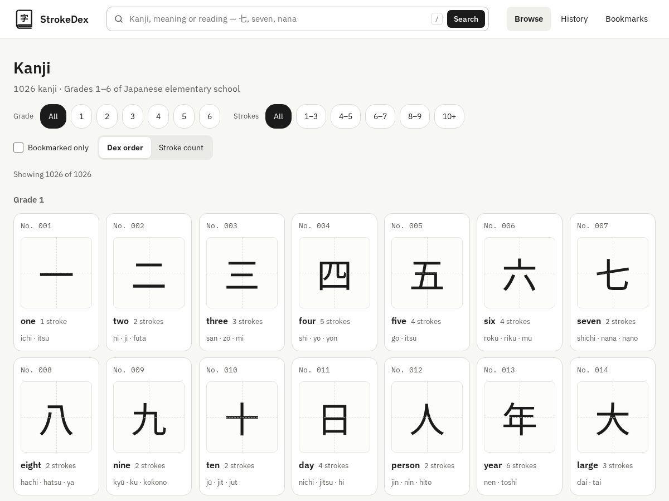
Task: Open kanji card No. 008 eight
Action: [56, 426]
